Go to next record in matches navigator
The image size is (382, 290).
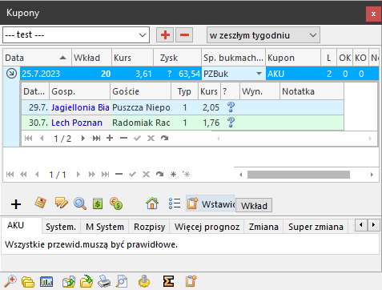(83, 139)
